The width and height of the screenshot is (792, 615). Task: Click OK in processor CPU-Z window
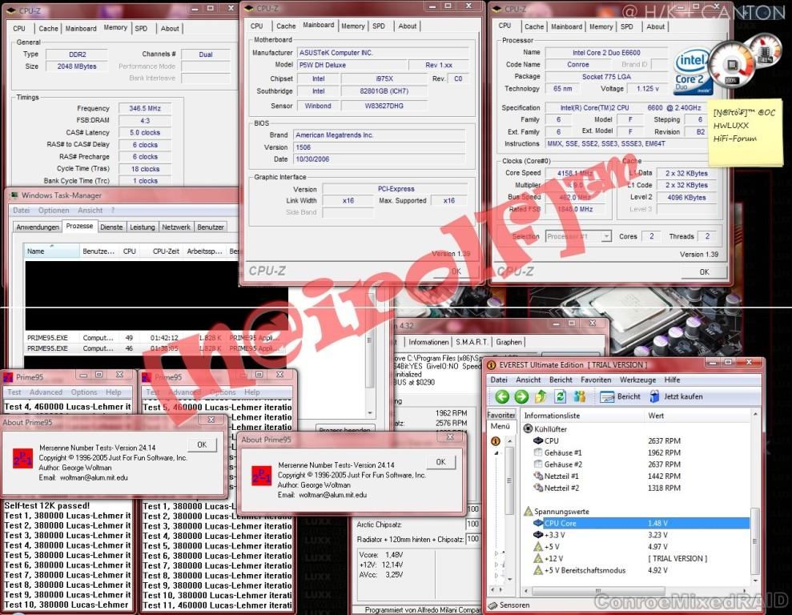pos(704,271)
